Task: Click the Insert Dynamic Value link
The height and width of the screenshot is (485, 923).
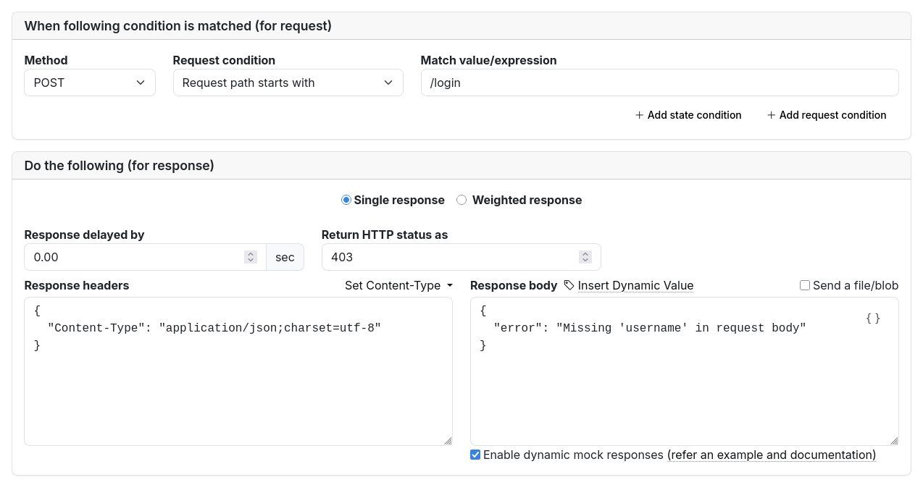Action: (x=635, y=285)
